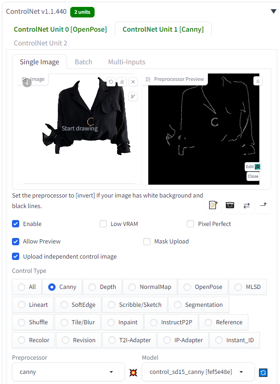
Task: Click the mirror swap arrows icon
Action: tap(246, 205)
